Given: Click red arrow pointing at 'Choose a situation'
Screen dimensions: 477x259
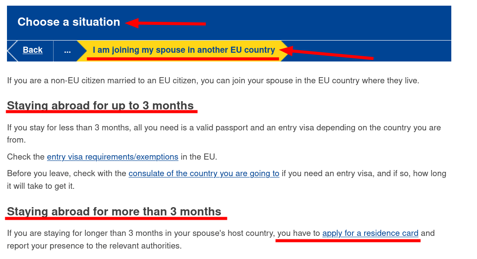Looking at the screenshot, I should [x=166, y=23].
